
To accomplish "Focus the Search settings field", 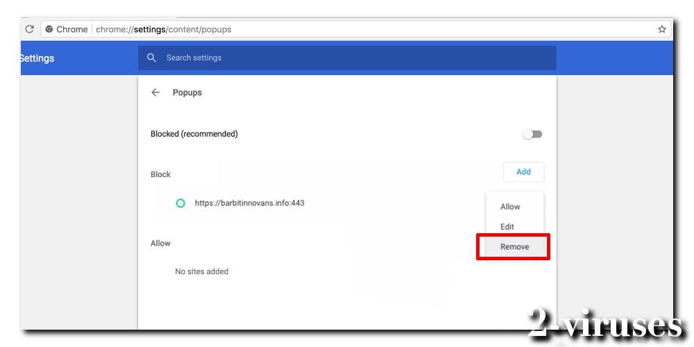I will [x=347, y=58].
